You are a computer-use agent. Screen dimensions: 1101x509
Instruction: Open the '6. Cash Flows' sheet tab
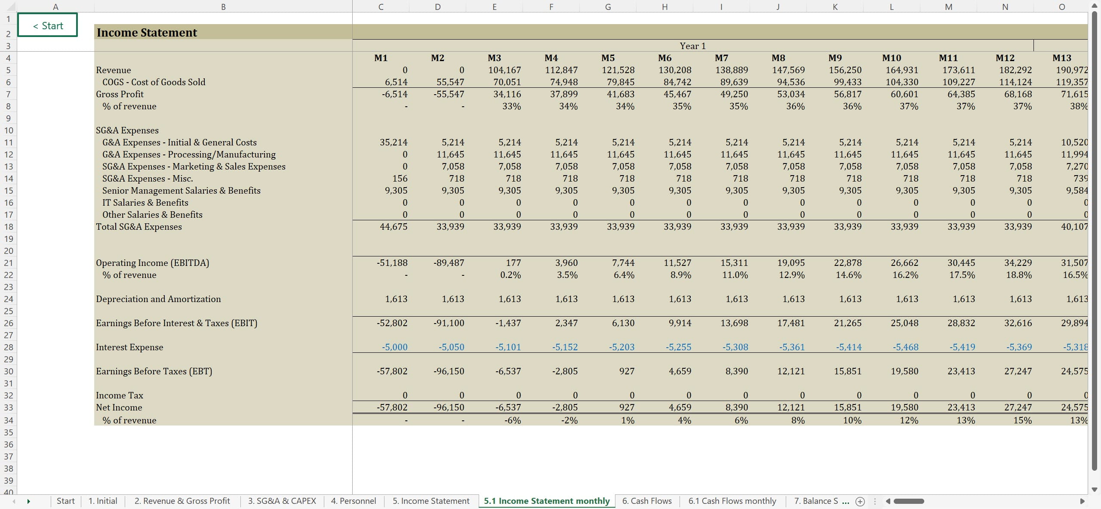tap(646, 501)
